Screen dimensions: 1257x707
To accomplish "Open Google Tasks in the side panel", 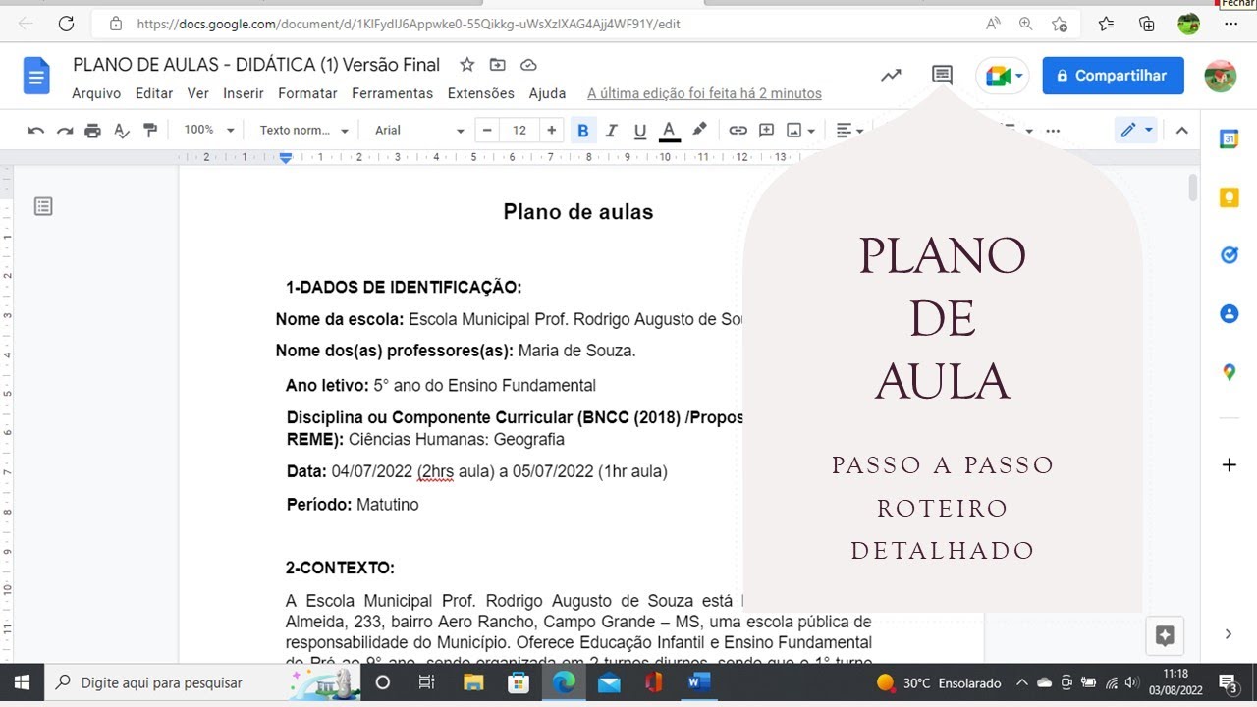I will pos(1229,255).
